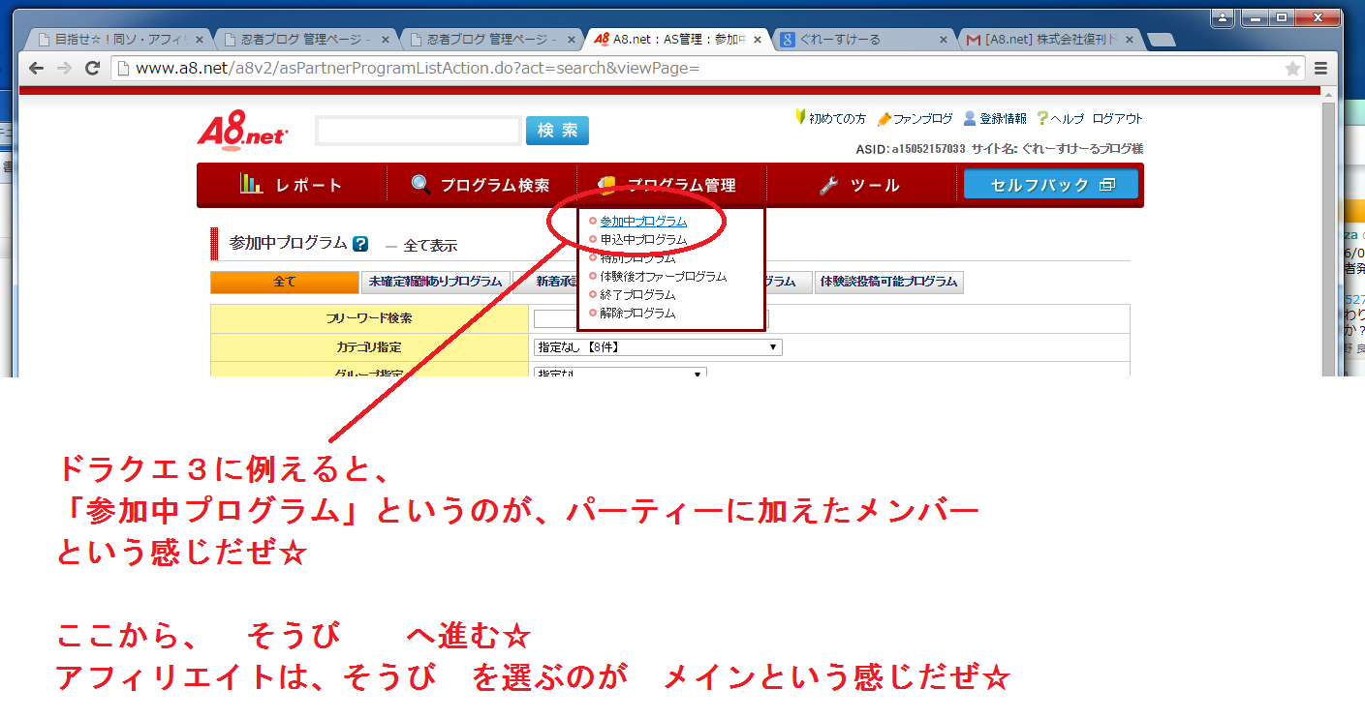This screenshot has width=1365, height=719.
Task: Open the ヘルプ link
Action: click(x=1060, y=119)
